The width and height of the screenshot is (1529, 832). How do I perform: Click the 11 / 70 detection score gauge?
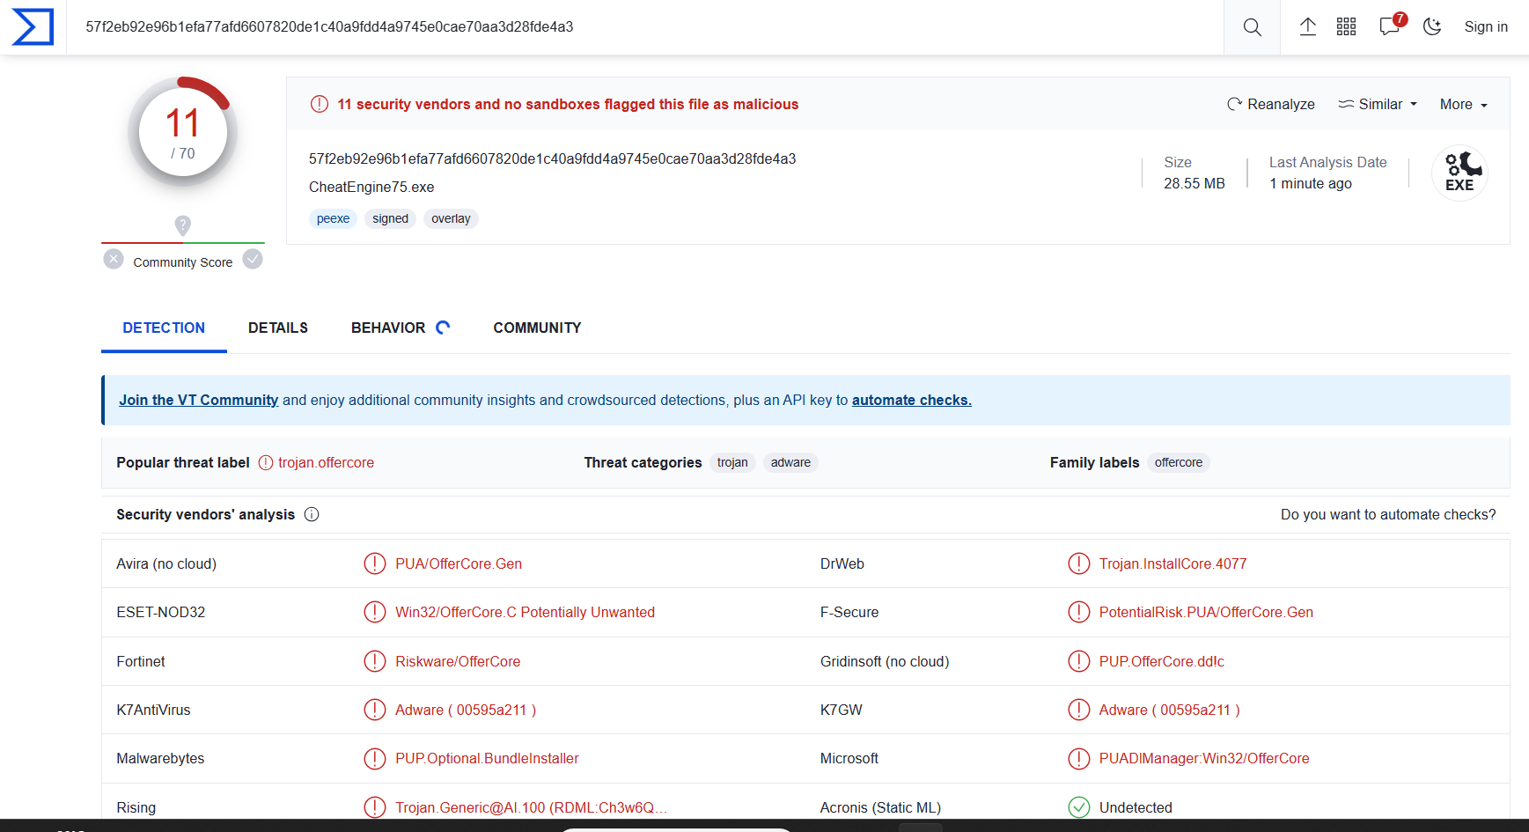[182, 133]
